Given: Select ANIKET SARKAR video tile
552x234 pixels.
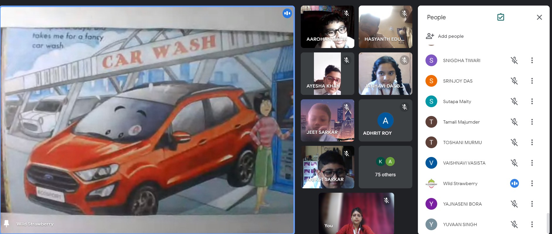Looking at the screenshot, I should (327, 167).
